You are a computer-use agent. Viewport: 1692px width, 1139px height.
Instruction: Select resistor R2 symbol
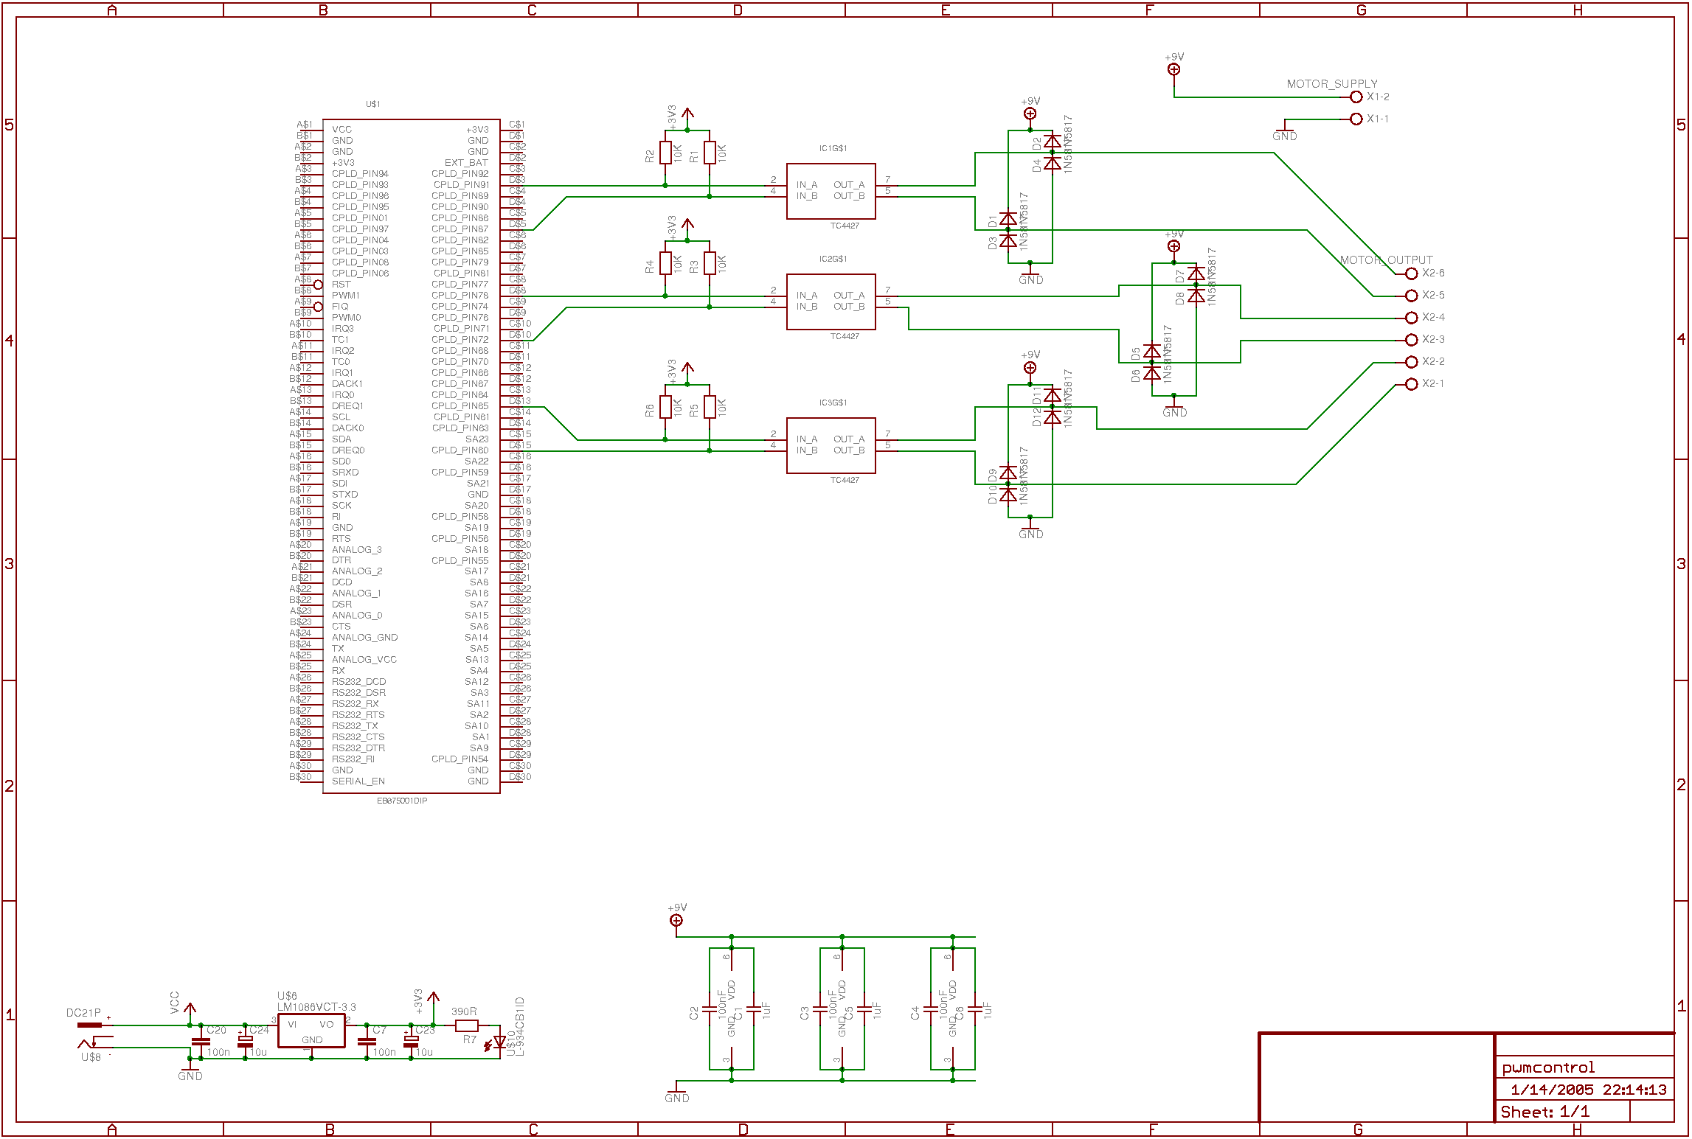click(665, 153)
